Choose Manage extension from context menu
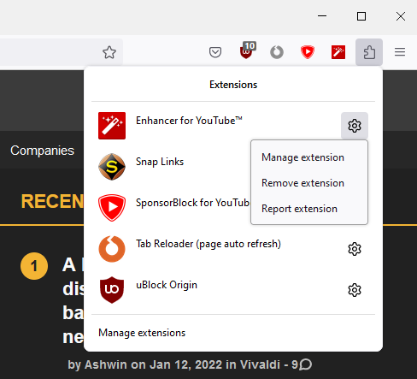 (302, 157)
